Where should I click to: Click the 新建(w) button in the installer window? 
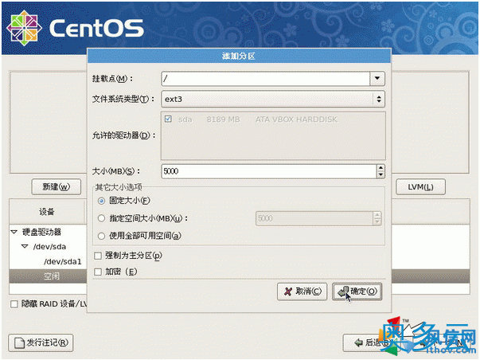click(57, 187)
